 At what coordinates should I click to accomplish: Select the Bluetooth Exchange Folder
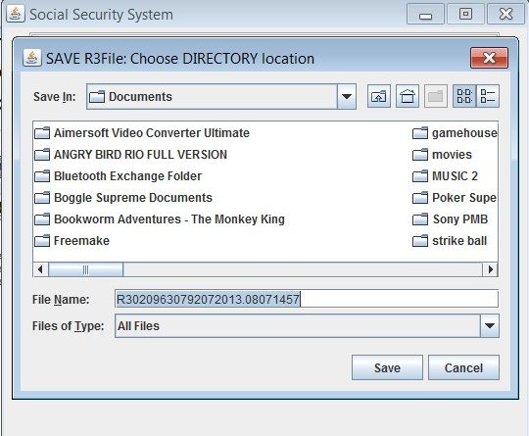click(119, 176)
